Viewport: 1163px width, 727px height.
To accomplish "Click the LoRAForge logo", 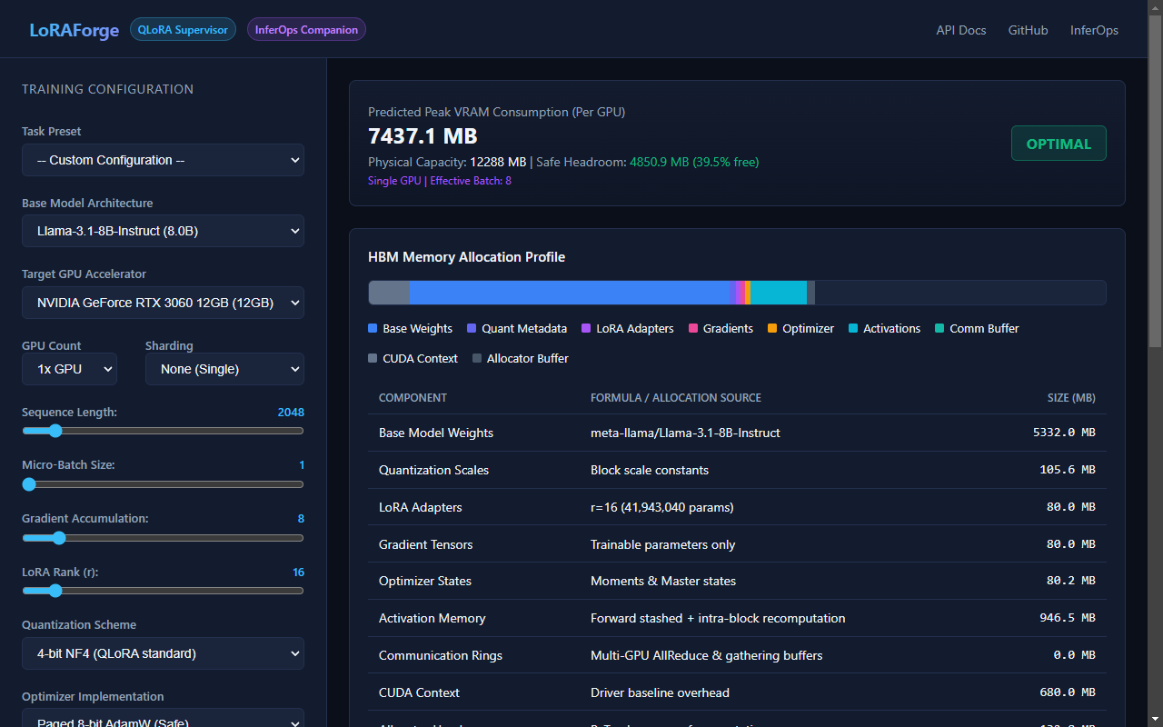I will pos(75,30).
